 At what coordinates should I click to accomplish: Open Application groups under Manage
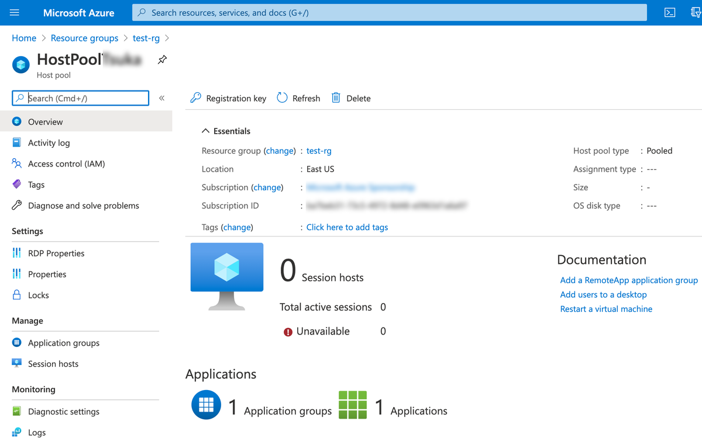[64, 343]
